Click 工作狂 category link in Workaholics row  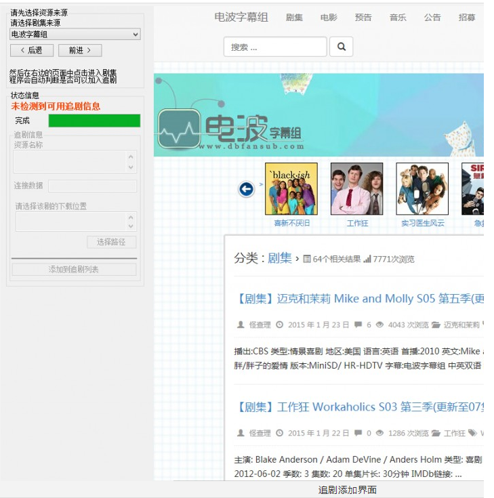pos(454,433)
